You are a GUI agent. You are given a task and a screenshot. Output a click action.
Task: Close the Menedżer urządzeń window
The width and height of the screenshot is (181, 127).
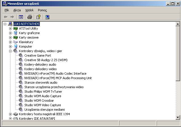point(178,4)
